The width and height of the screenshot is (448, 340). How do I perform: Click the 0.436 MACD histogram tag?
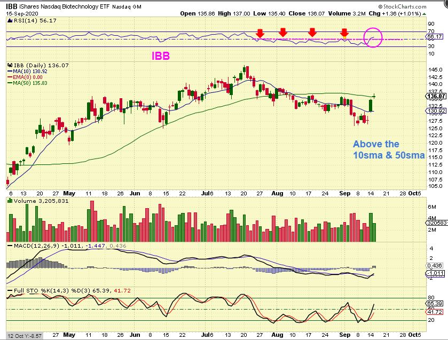coord(434,266)
